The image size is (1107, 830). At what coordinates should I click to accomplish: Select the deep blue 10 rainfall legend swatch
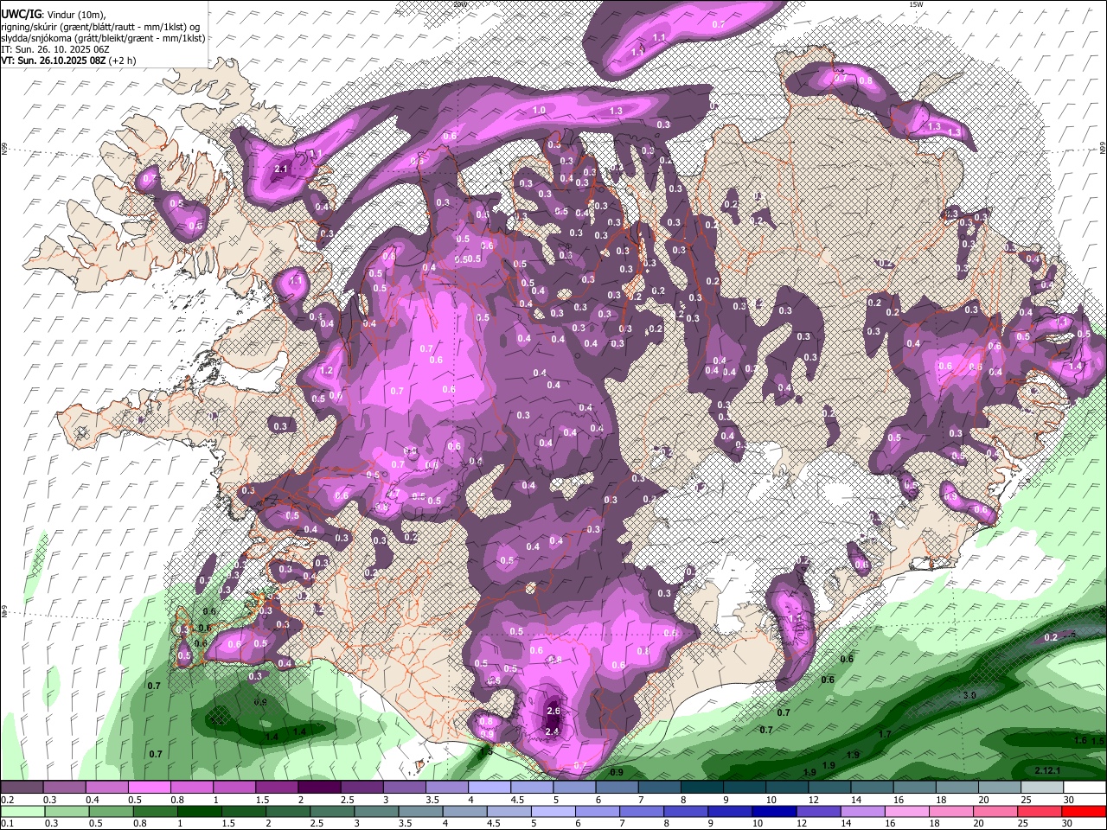pos(772,812)
